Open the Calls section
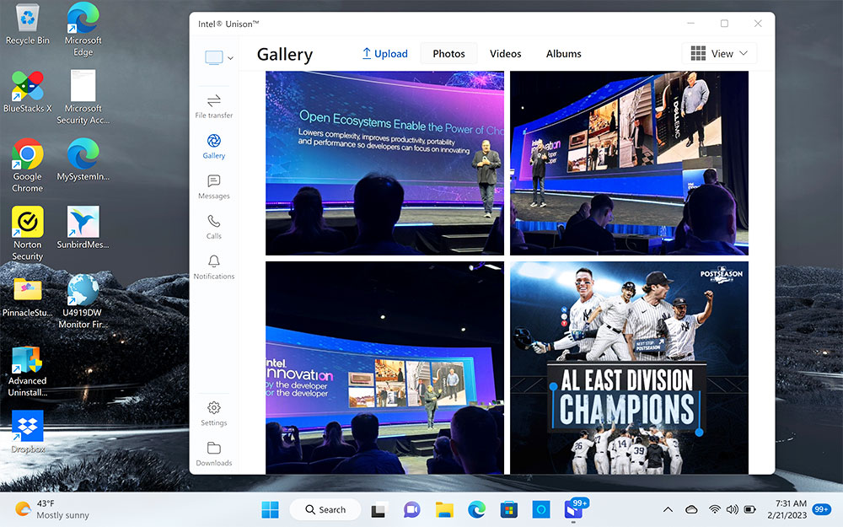 [x=213, y=226]
